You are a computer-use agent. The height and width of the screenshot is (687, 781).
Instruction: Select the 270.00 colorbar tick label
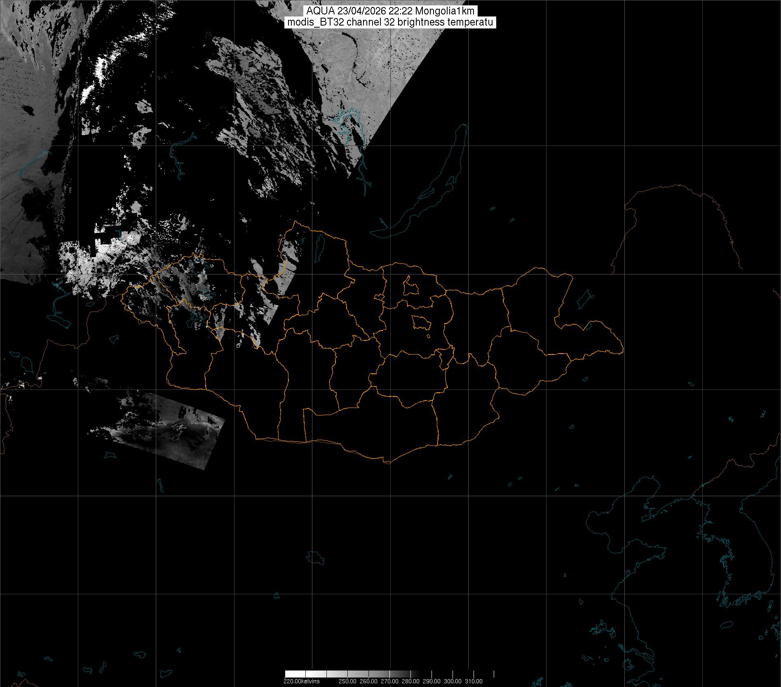[389, 681]
